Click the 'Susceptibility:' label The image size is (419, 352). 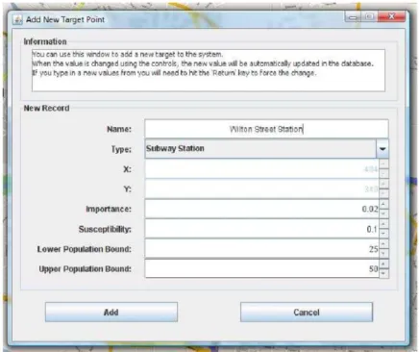105,229
